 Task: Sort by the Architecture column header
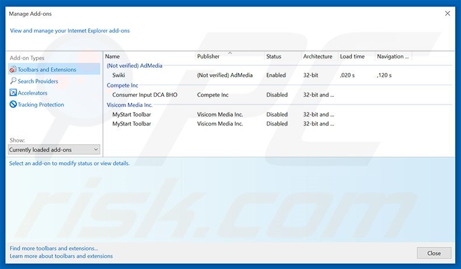tap(318, 57)
